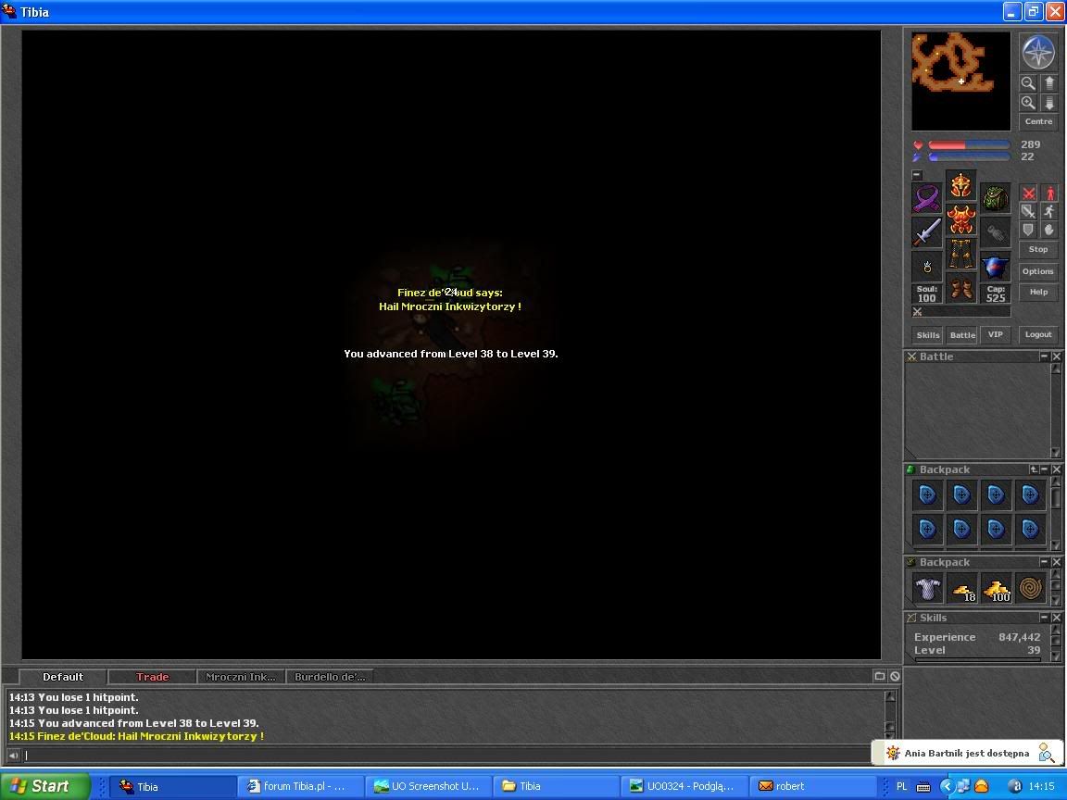Click the ring slot
The width and height of the screenshot is (1067, 800).
(927, 267)
